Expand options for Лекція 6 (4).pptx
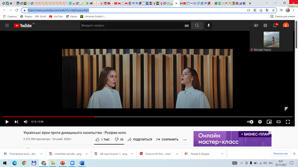Image resolution: width=298 pixels, height=167 pixels. 222,154
